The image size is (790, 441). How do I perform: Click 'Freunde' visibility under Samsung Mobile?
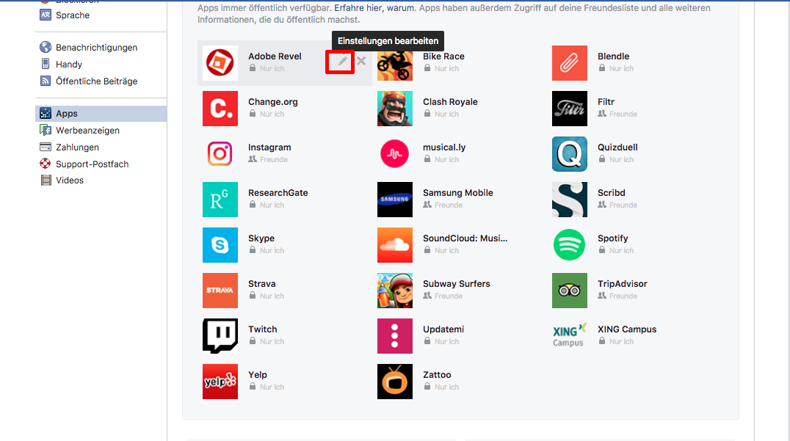(x=449, y=205)
